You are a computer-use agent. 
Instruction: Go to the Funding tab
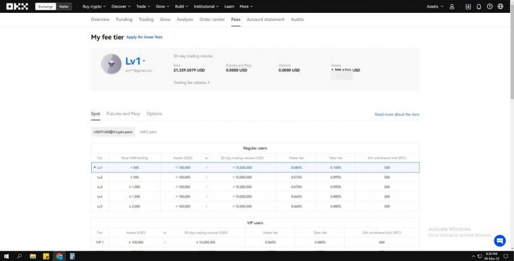(124, 20)
